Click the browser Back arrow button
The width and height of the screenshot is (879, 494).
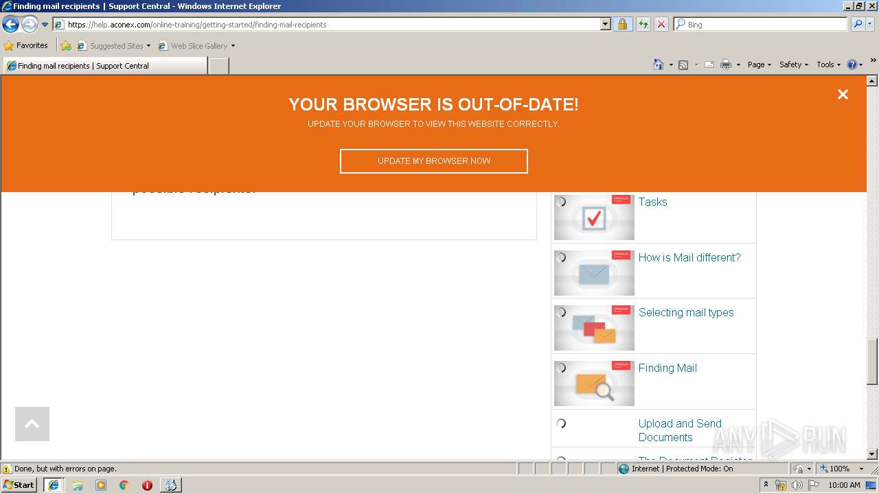pos(10,25)
